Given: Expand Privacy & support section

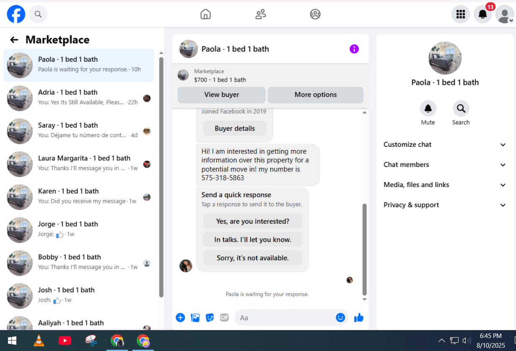Looking at the screenshot, I should 445,205.
